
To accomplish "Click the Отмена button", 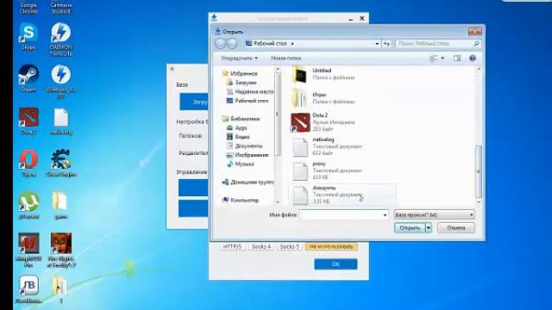I will [456, 227].
